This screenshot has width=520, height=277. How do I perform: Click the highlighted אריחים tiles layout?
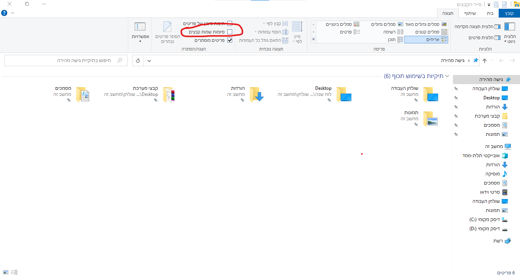(x=426, y=39)
